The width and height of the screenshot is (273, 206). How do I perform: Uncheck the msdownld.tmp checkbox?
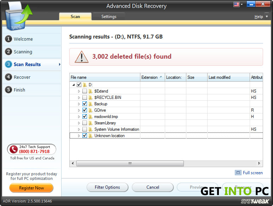click(85, 116)
